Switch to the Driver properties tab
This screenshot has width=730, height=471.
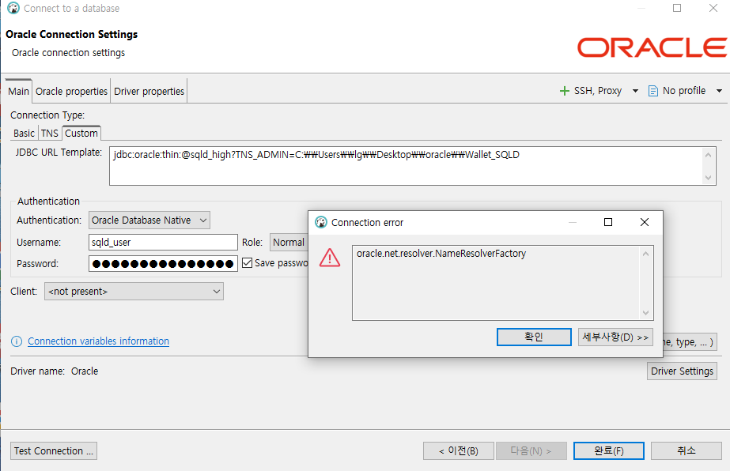pos(149,91)
